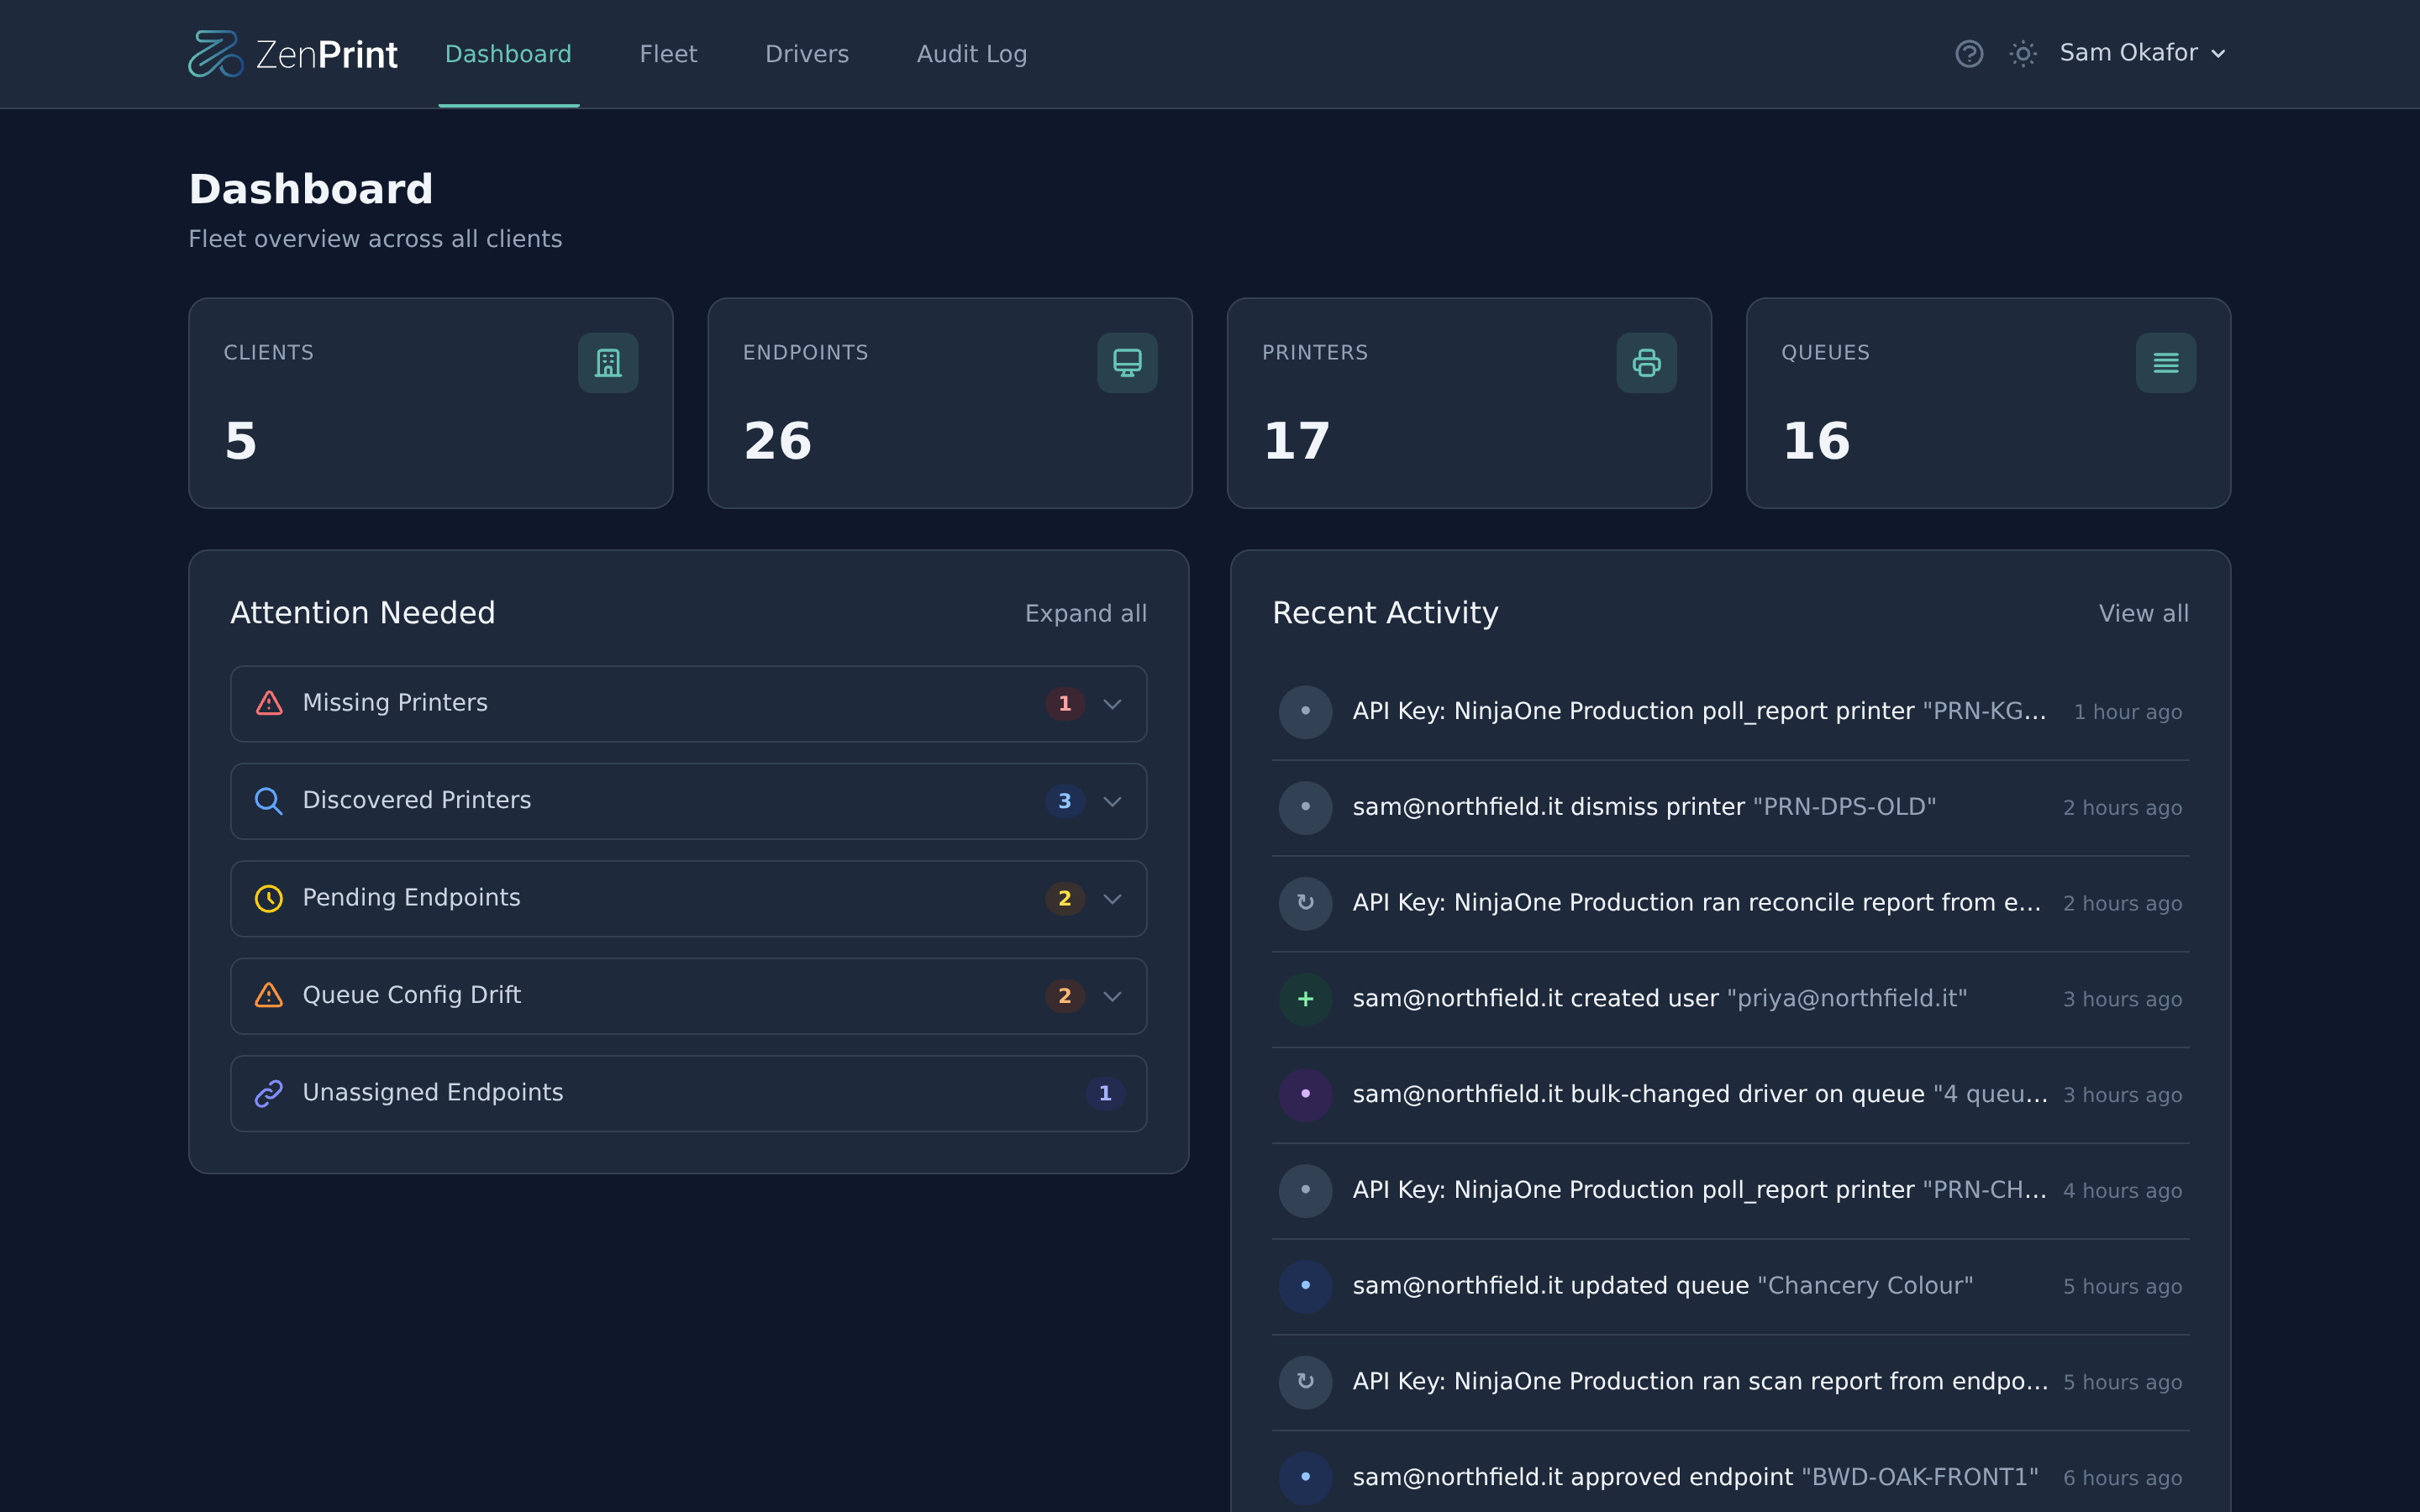Click purple dot icon beside bulk-changed driver
The height and width of the screenshot is (1512, 2420).
coord(1305,1094)
